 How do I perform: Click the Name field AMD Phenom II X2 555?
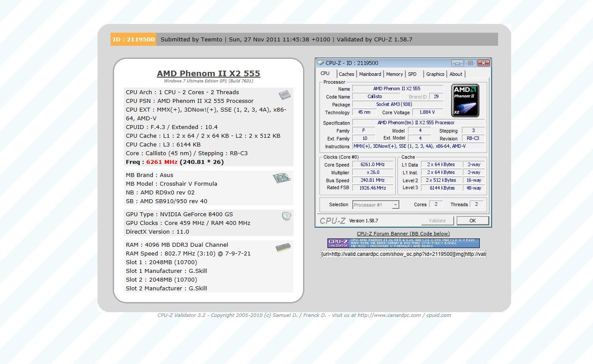tap(398, 89)
